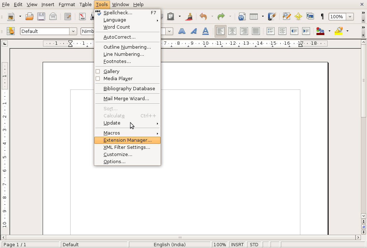Select the Format Paintbrush icon
Image resolution: width=367 pixels, height=248 pixels.
[x=189, y=16]
